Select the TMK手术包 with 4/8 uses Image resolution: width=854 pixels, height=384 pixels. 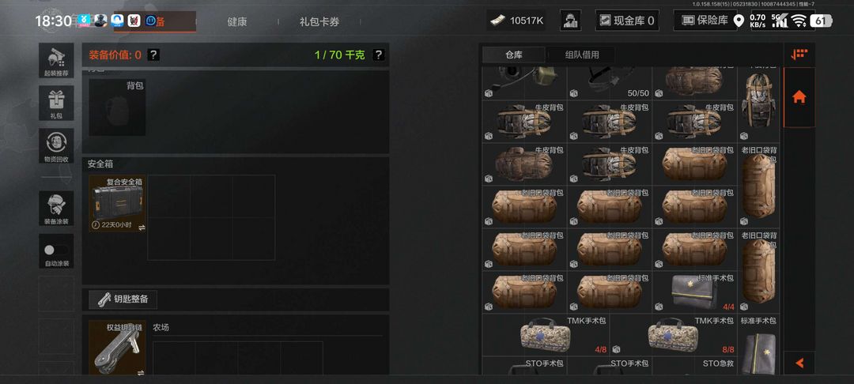pyautogui.click(x=545, y=335)
